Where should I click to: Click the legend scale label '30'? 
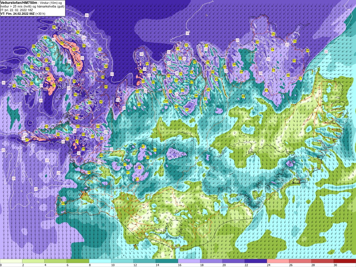pyautogui.click(x=335, y=265)
